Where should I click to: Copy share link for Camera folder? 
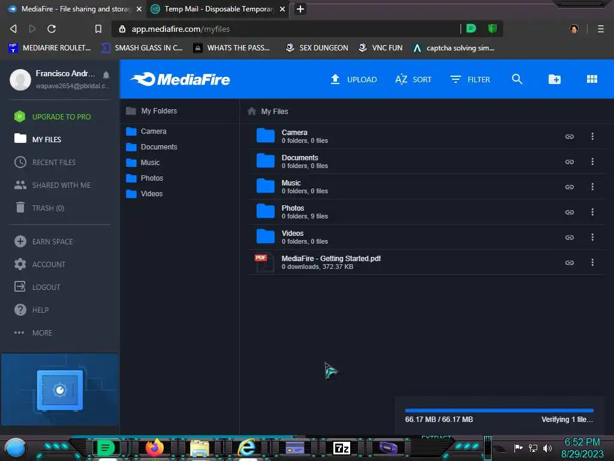pyautogui.click(x=570, y=136)
